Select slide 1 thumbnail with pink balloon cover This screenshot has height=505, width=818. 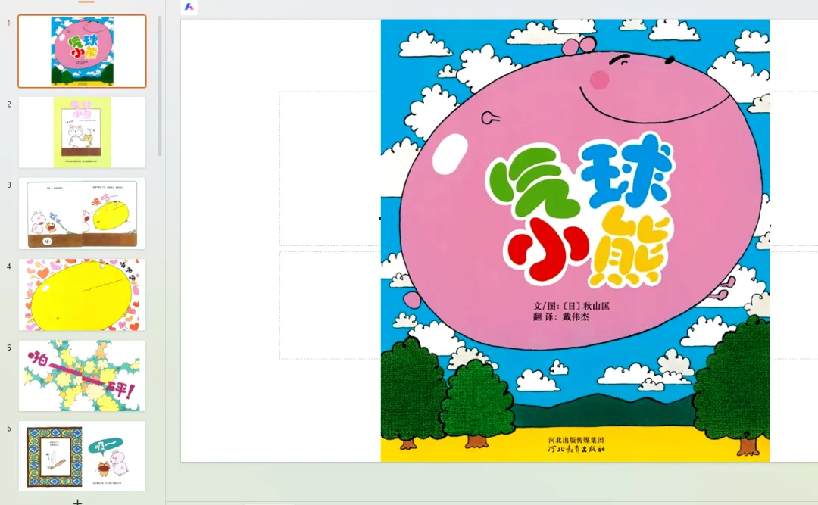tap(82, 51)
